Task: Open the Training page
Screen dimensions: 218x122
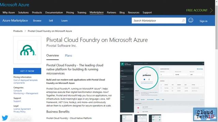Action: point(82,13)
